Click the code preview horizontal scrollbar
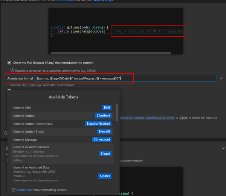 click(x=111, y=53)
